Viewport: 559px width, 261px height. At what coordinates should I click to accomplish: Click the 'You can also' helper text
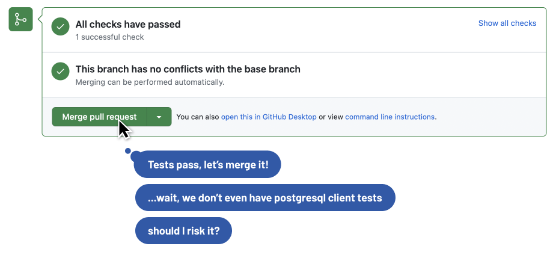[198, 117]
